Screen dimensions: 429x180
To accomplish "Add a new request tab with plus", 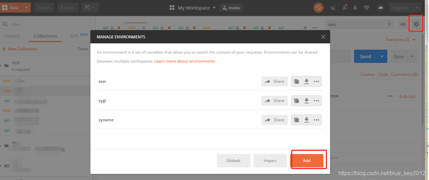I will coord(305,28).
